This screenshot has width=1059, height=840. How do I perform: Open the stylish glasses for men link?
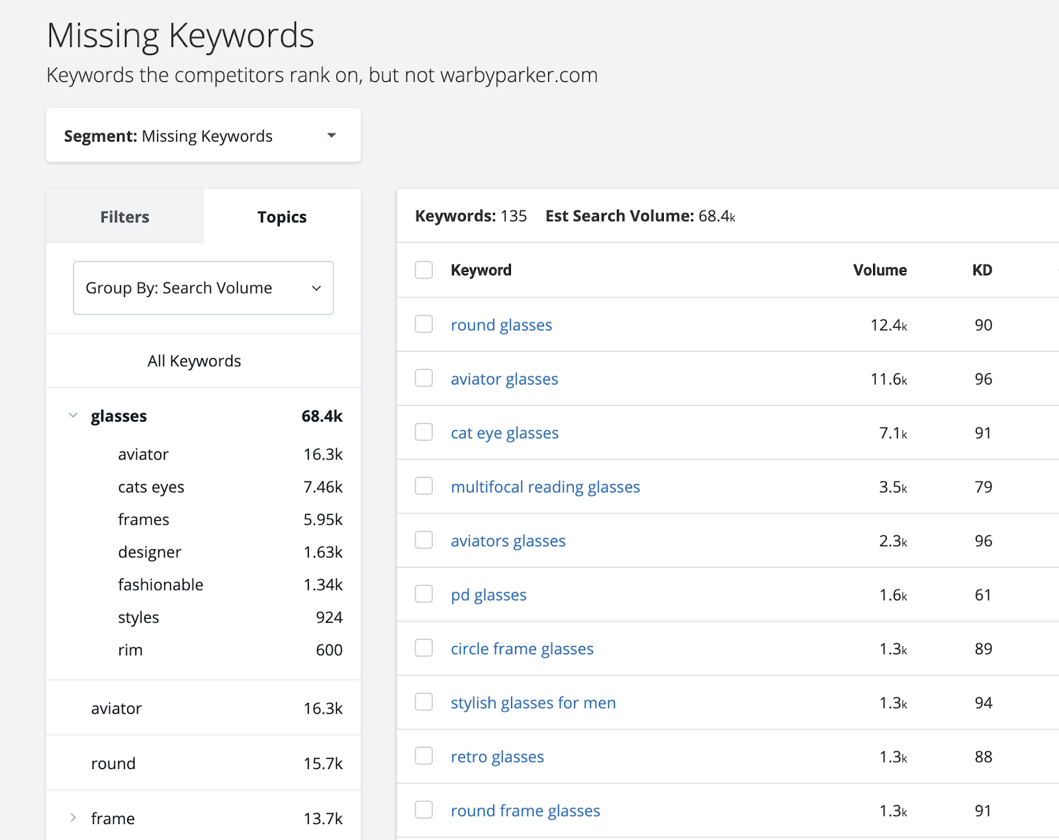[533, 703]
